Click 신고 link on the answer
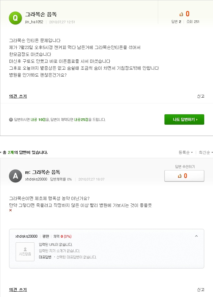The height and width of the screenshot is (297, 213). [x=201, y=289]
